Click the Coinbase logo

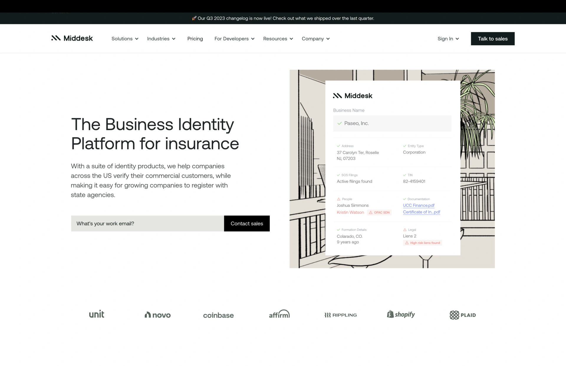tap(218, 315)
